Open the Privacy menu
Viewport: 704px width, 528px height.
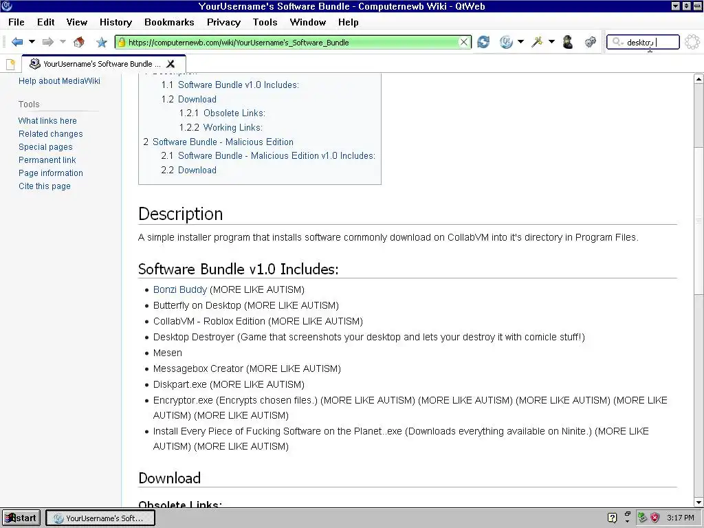[223, 22]
